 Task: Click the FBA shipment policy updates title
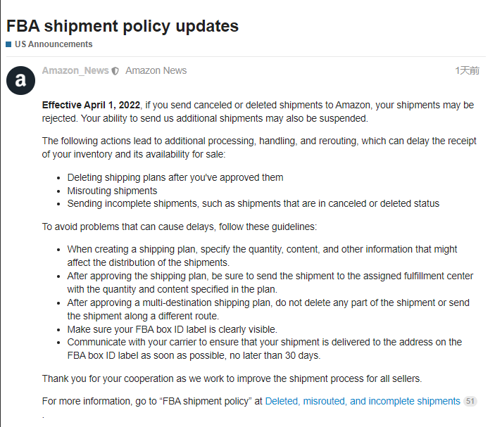[x=123, y=26]
